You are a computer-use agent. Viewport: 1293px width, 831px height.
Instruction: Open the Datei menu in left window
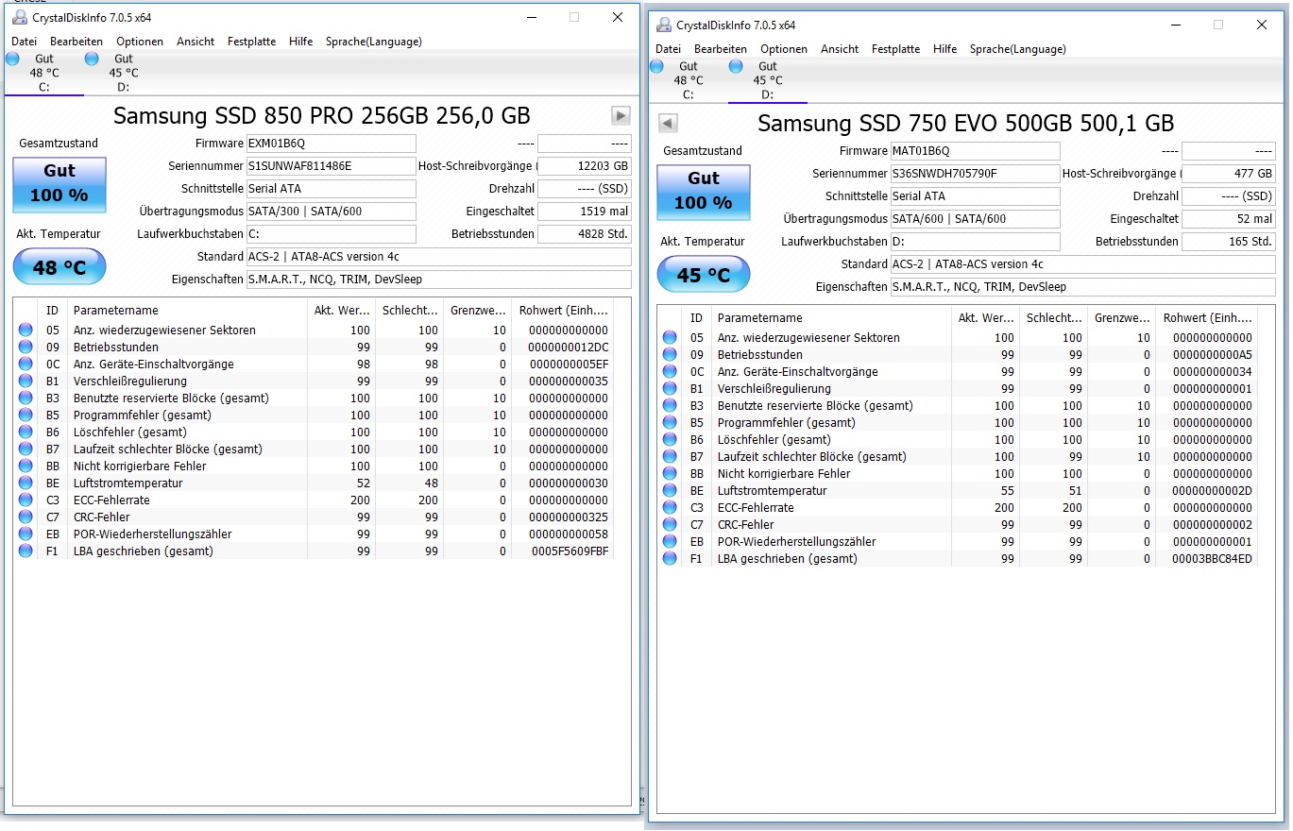[x=24, y=42]
